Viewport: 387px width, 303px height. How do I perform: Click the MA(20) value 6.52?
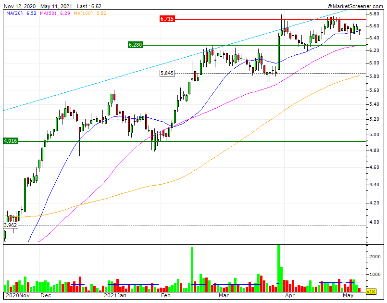pos(31,13)
